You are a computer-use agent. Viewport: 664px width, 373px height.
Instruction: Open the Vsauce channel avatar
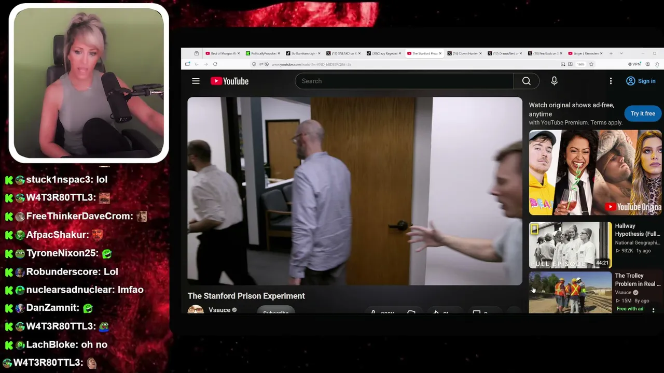click(196, 310)
